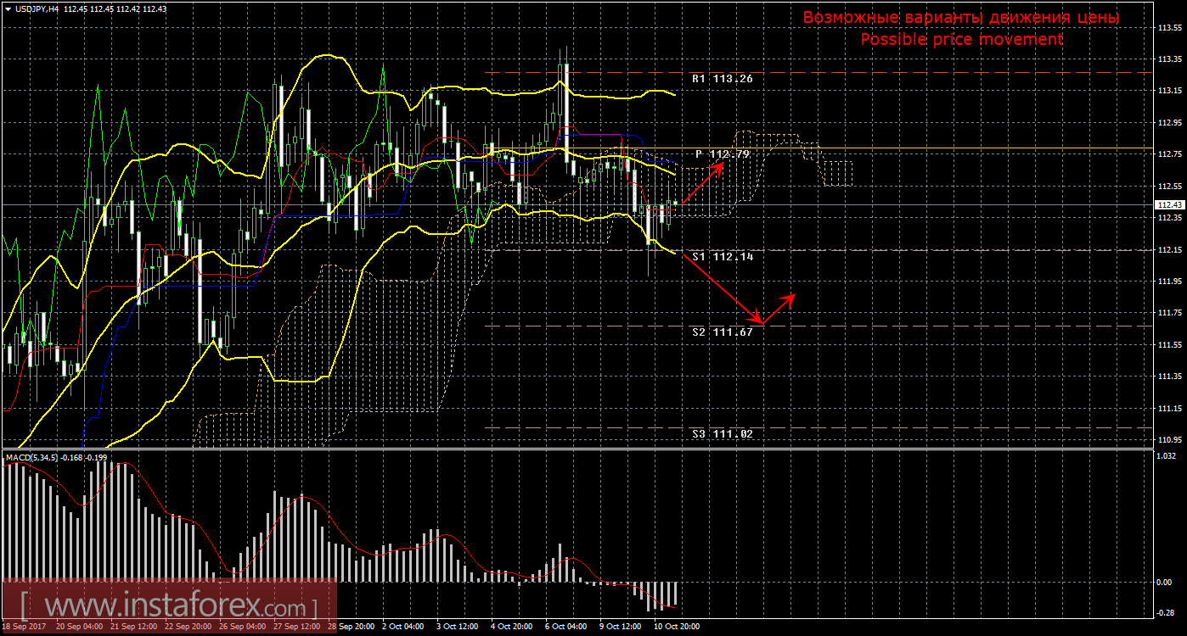1187x636 pixels.
Task: Select the S3 111.02 support label
Action: [722, 433]
